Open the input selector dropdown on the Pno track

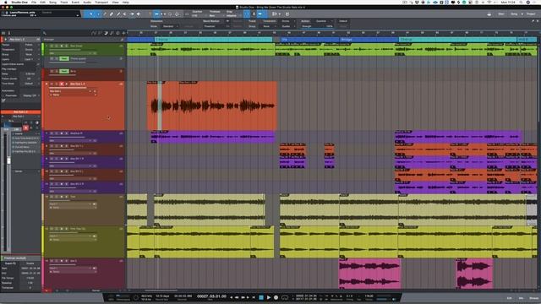click(x=71, y=91)
